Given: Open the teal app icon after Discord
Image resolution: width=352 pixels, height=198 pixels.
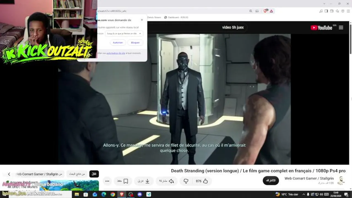Looking at the screenshot, I should 149,194.
